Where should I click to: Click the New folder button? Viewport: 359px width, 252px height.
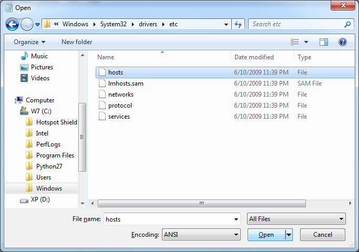pyautogui.click(x=77, y=42)
